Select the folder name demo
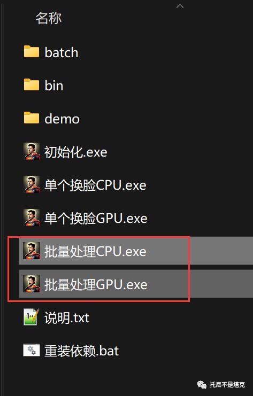This screenshot has height=396, width=253. [x=62, y=119]
